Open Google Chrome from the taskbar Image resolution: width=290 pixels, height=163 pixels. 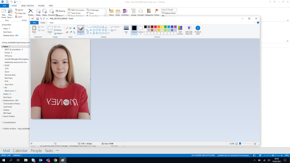click(x=55, y=160)
